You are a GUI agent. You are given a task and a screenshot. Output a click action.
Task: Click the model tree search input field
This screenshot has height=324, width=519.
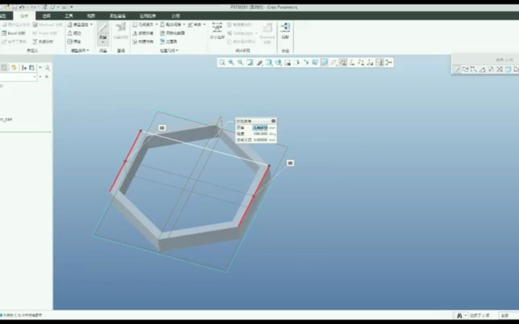click(18, 77)
